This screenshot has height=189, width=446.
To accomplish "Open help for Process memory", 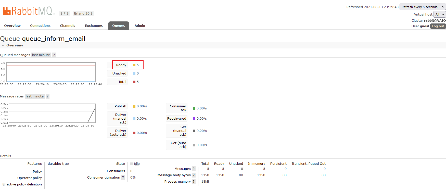I will tap(194, 181).
